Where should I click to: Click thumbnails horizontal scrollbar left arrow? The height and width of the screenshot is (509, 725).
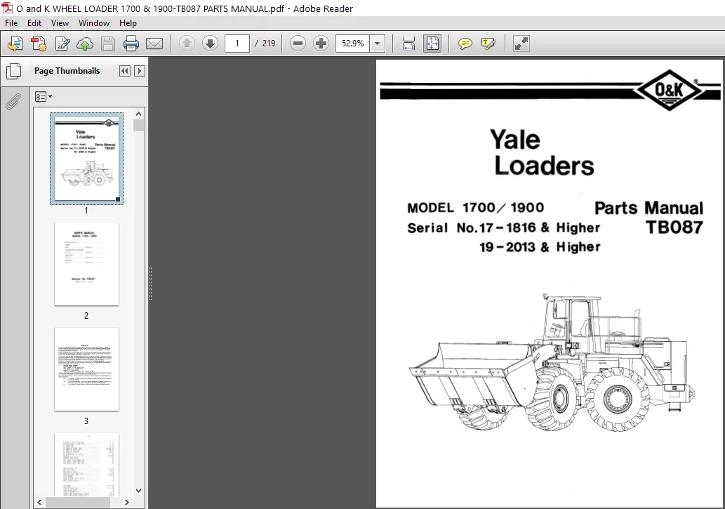pyautogui.click(x=39, y=502)
